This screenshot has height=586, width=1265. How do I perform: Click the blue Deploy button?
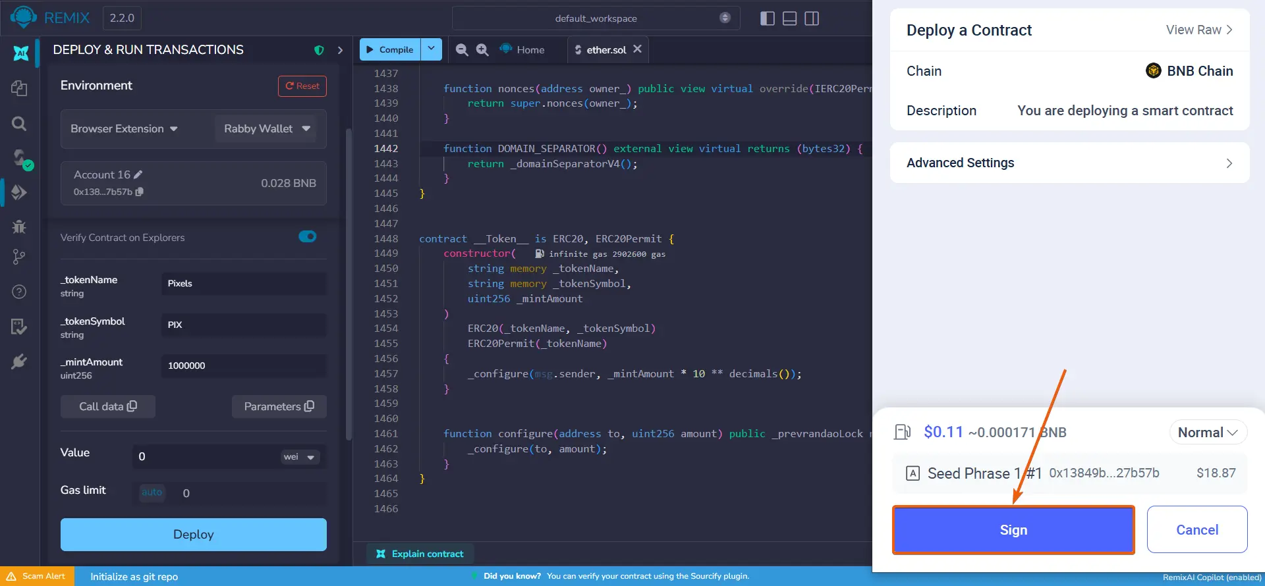[x=194, y=535]
